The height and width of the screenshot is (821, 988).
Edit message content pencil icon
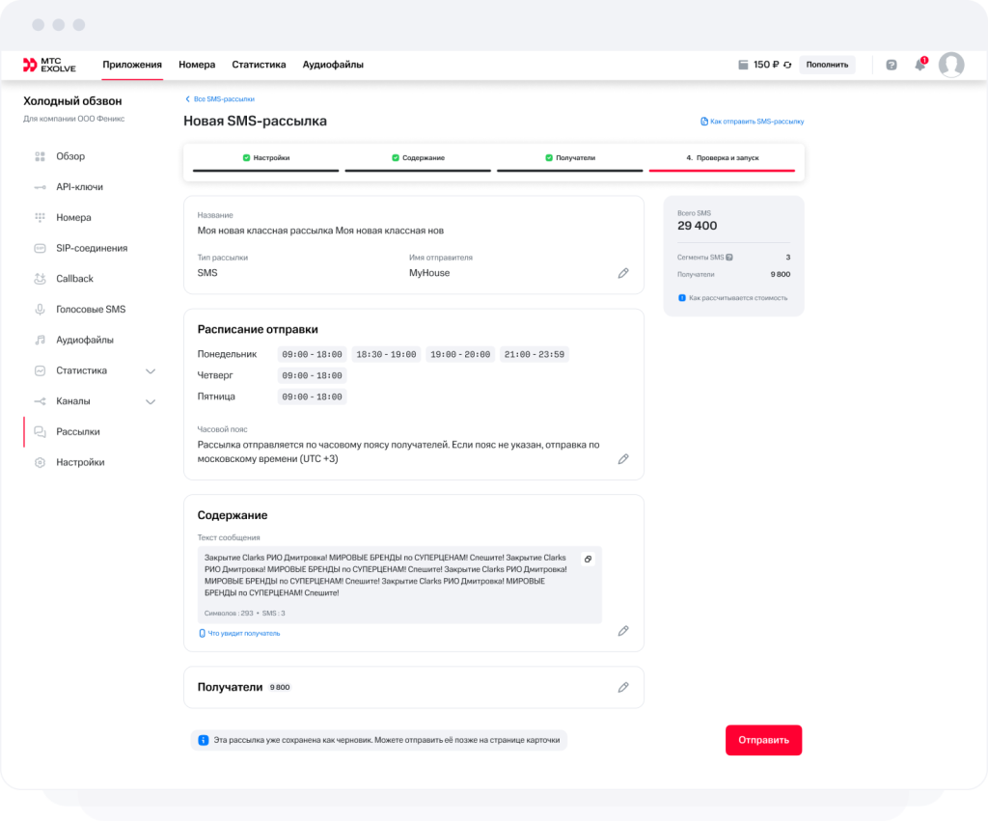coord(623,631)
